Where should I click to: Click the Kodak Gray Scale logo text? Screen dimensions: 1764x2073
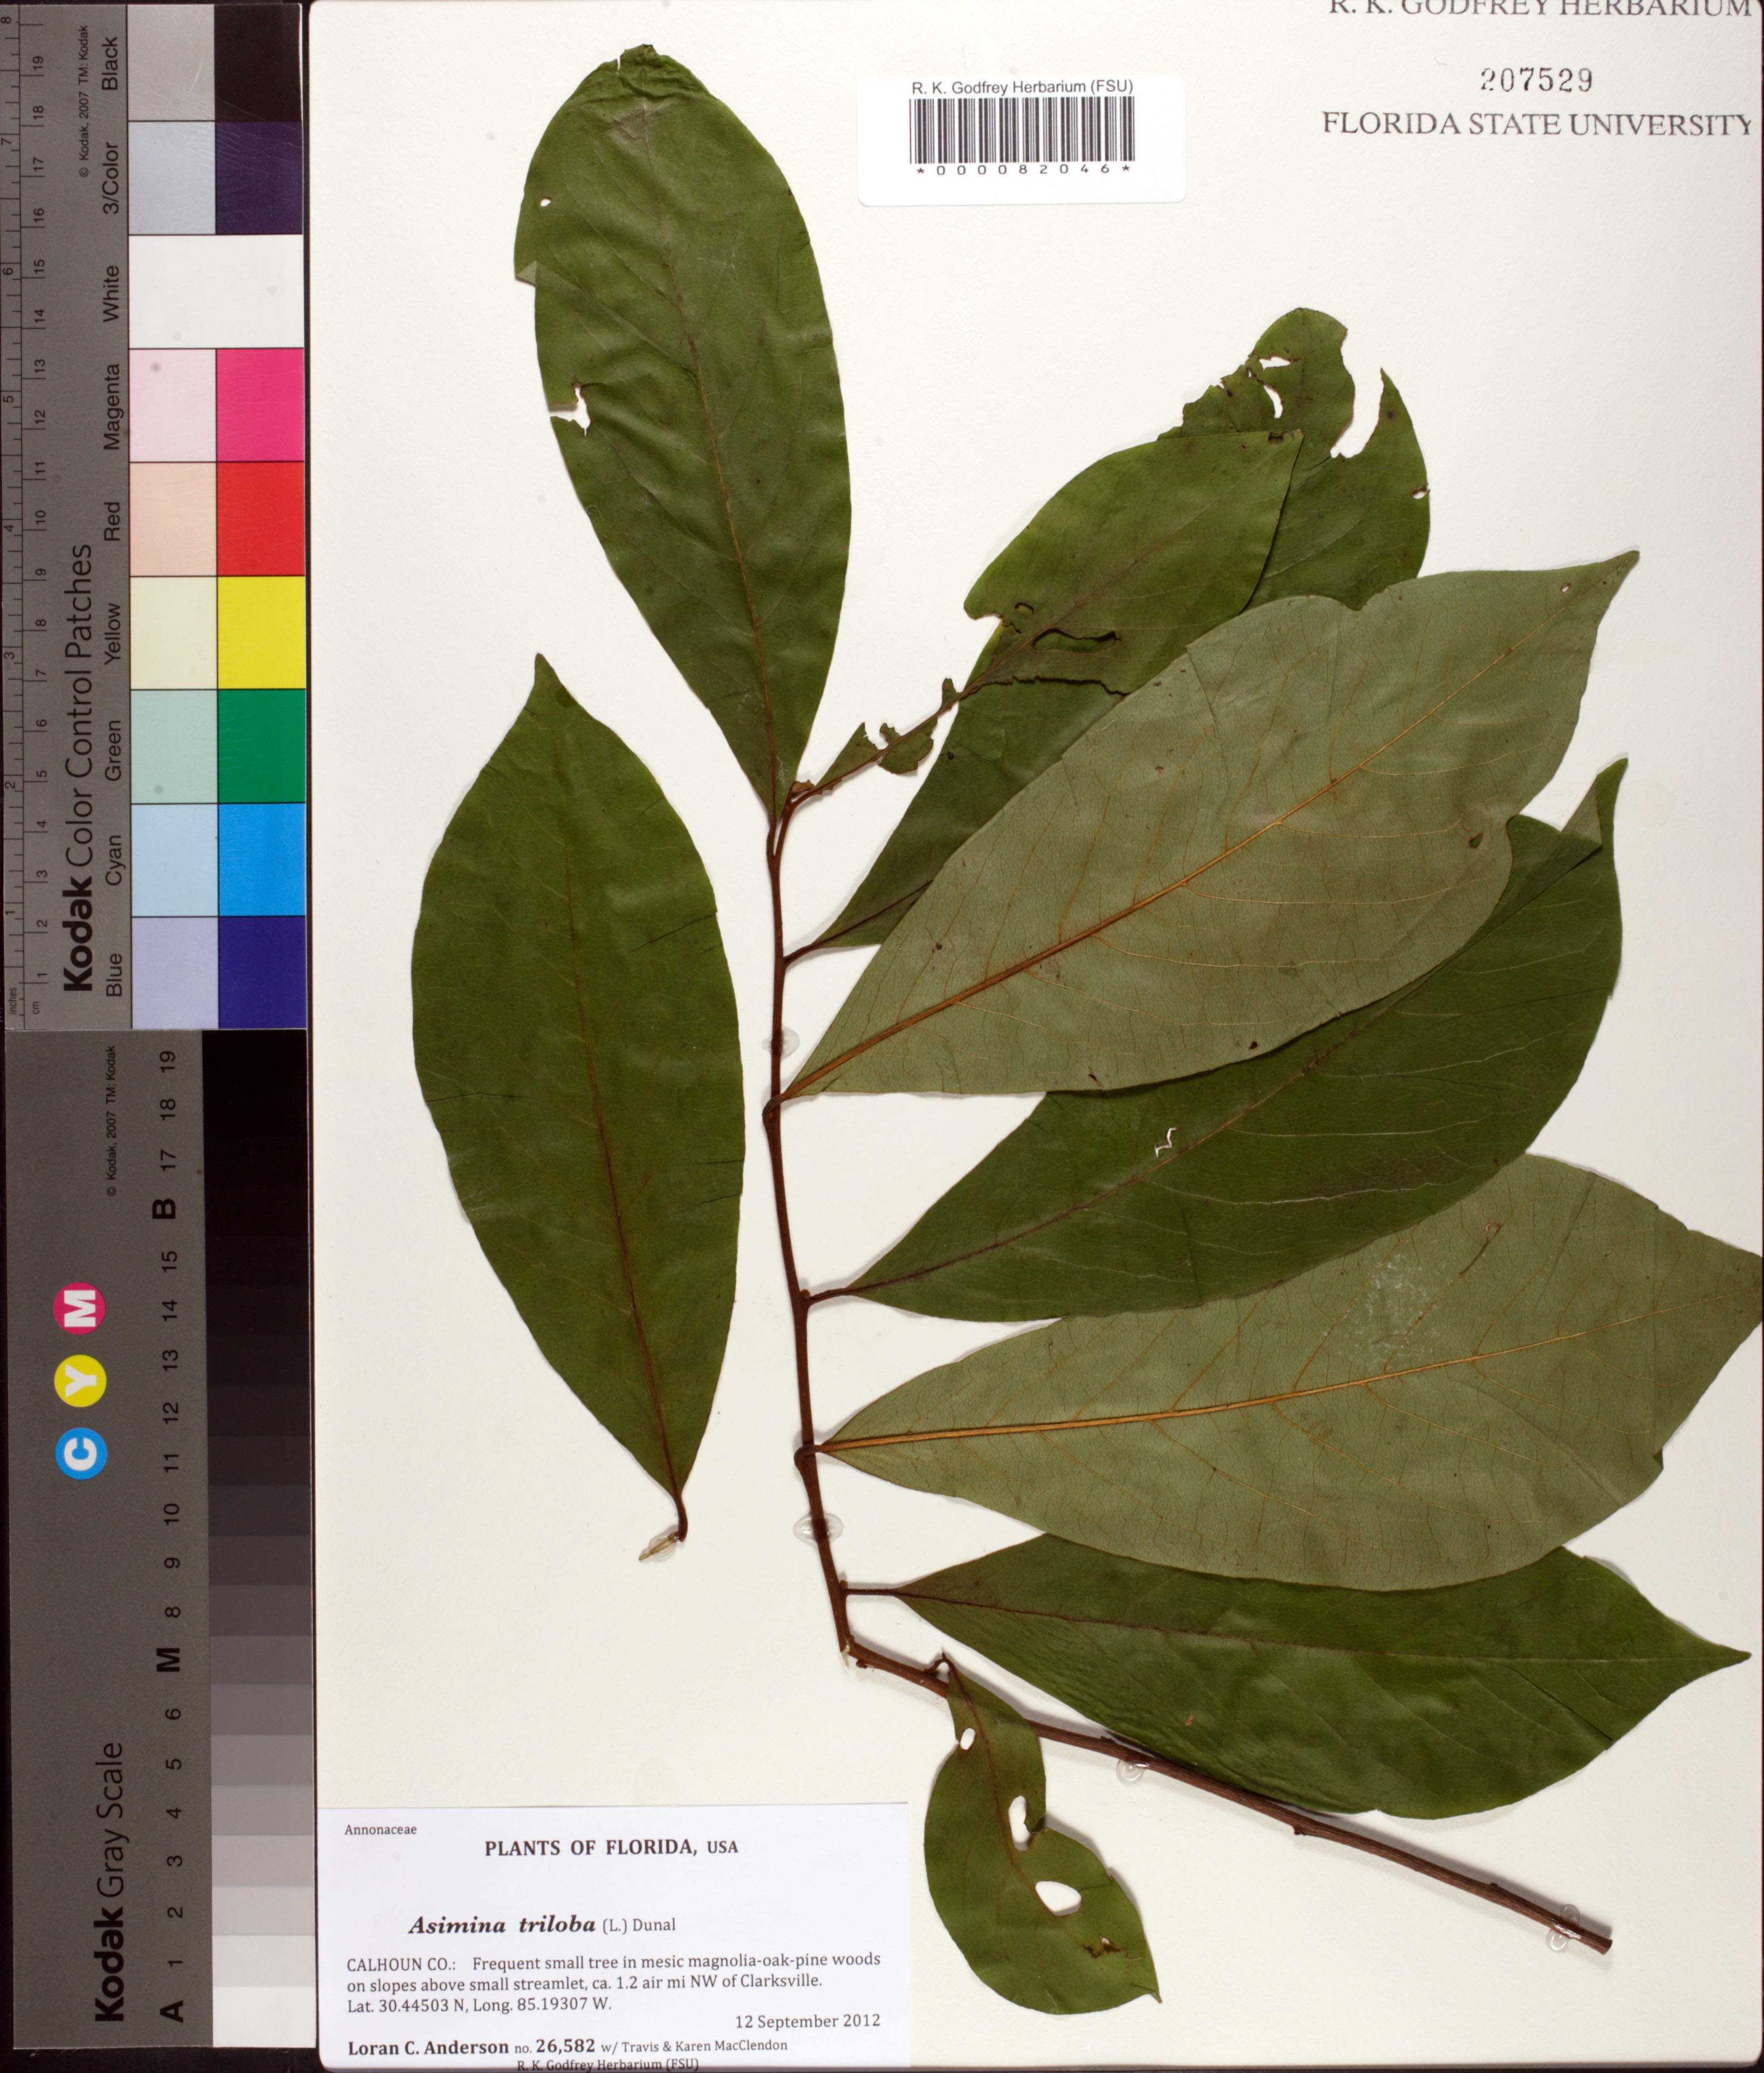click(110, 1882)
